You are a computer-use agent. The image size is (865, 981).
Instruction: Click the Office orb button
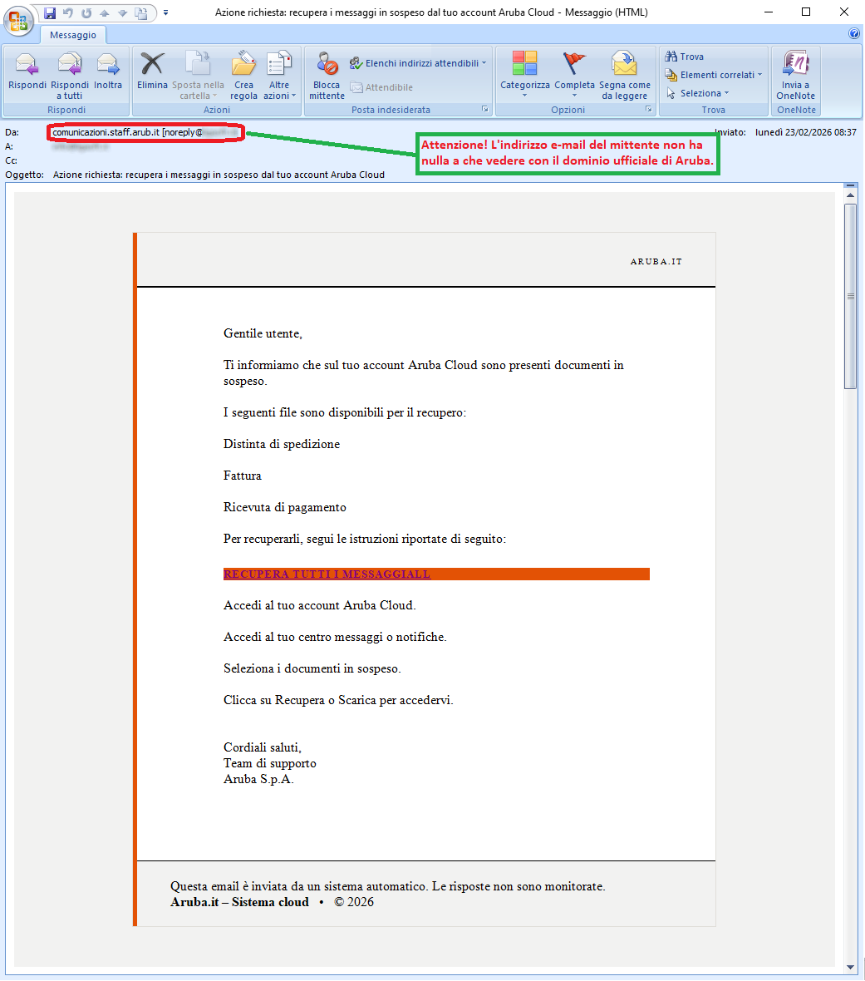click(x=19, y=20)
